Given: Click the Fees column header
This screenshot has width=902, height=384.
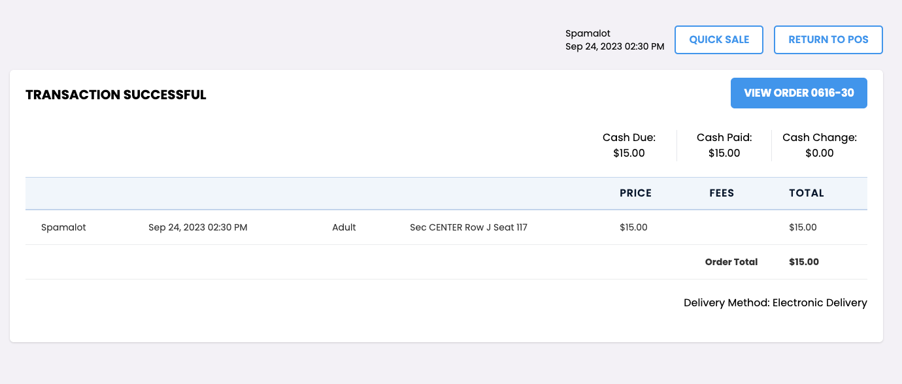Looking at the screenshot, I should (722, 193).
